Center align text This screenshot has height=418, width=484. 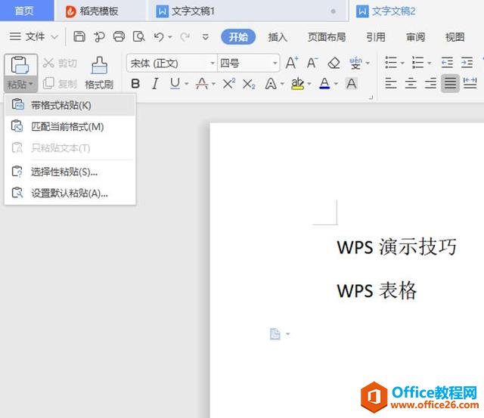[x=411, y=84]
